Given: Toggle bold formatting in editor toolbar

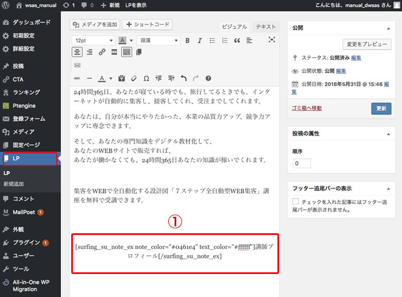Looking at the screenshot, I should pos(187,40).
